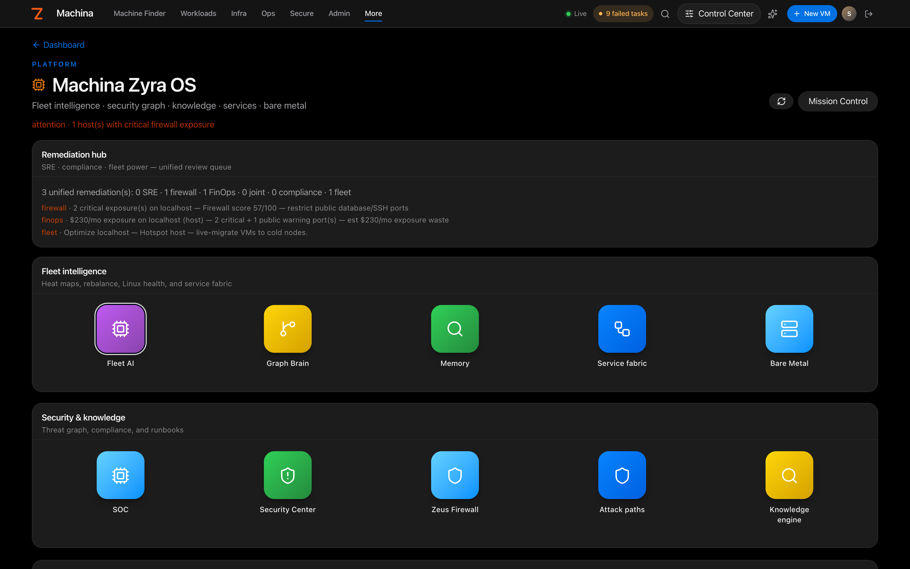The image size is (910, 569).
Task: Open the Control Center
Action: point(719,14)
